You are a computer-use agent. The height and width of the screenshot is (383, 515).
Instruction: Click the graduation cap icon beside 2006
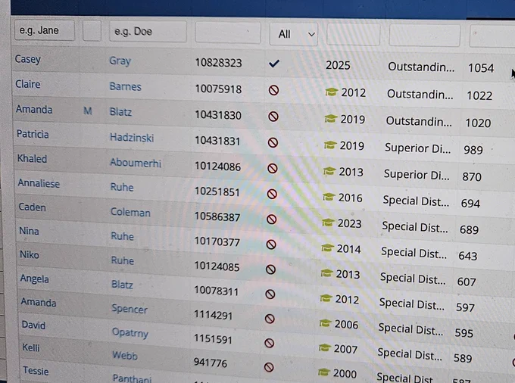click(325, 323)
